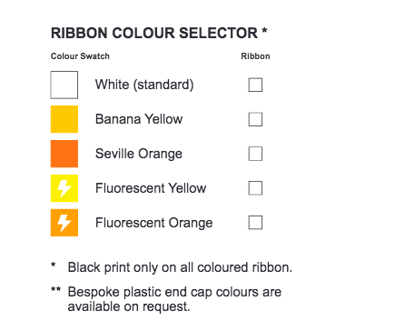
Task: Click the Colour Swatch column header
Action: pyautogui.click(x=80, y=56)
